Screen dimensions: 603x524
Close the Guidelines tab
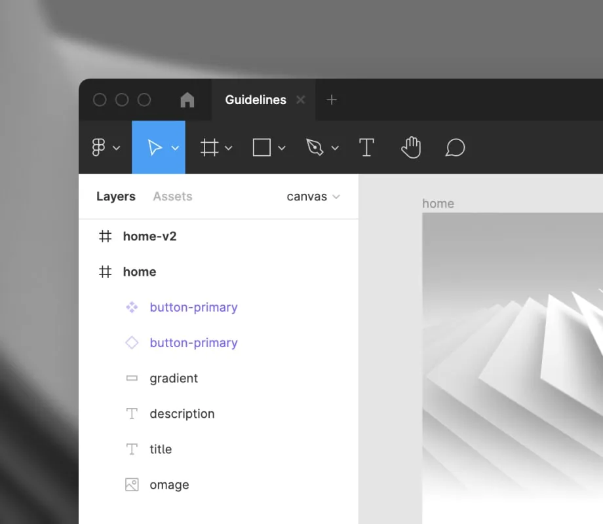[300, 100]
